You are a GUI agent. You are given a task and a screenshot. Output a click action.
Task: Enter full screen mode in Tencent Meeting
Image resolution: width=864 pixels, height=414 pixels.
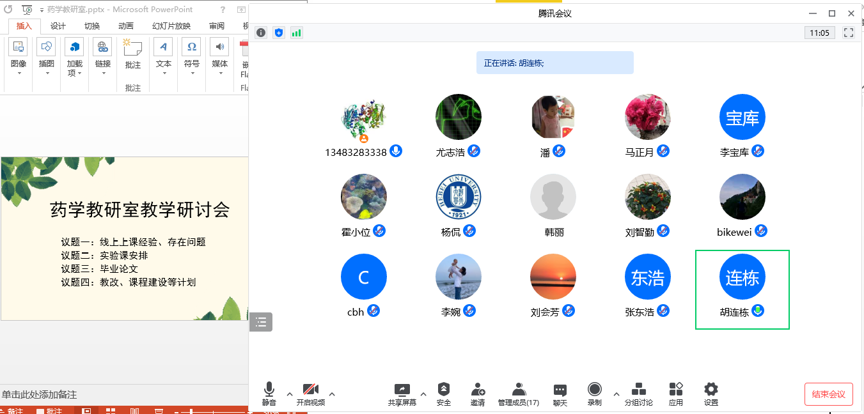pyautogui.click(x=849, y=33)
